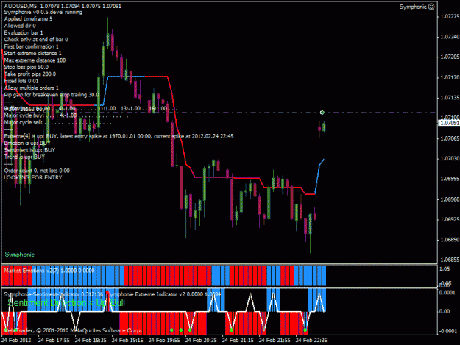This screenshot has width=460, height=345.
Task: Click the 24 Feb 20:35 time axis label
Action: [201, 341]
